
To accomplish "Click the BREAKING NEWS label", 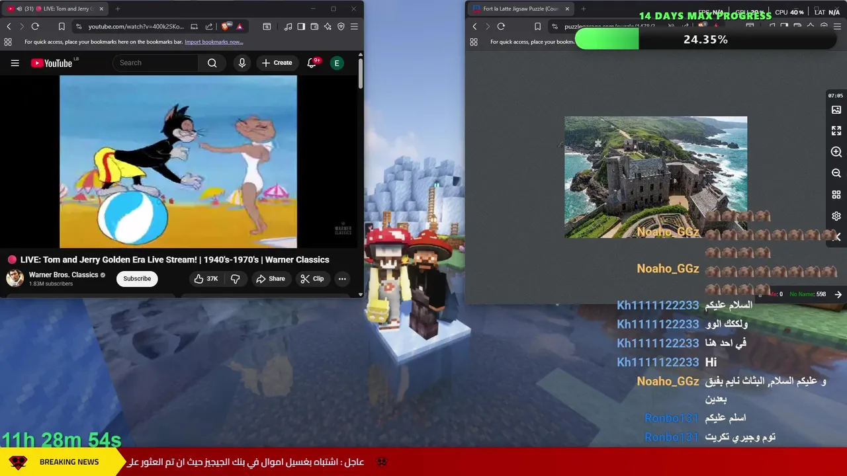I will point(69,462).
